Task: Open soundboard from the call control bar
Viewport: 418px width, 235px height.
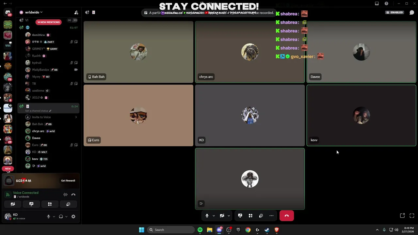Action: [x=261, y=216]
